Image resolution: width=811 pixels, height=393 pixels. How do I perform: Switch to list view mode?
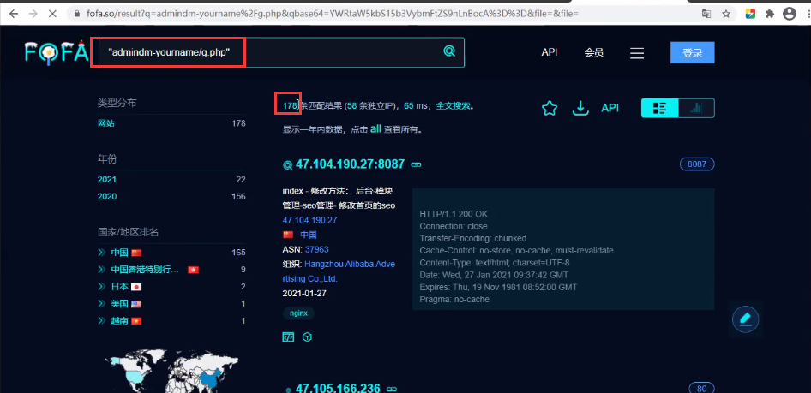tap(659, 108)
